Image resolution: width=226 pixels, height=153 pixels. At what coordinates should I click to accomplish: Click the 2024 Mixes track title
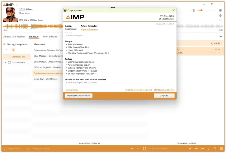[x=26, y=10]
